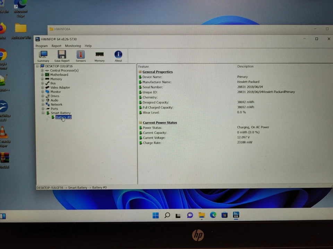Open the Activator Win desktop folder
This screenshot has height=249, width=333.
click(x=21, y=31)
